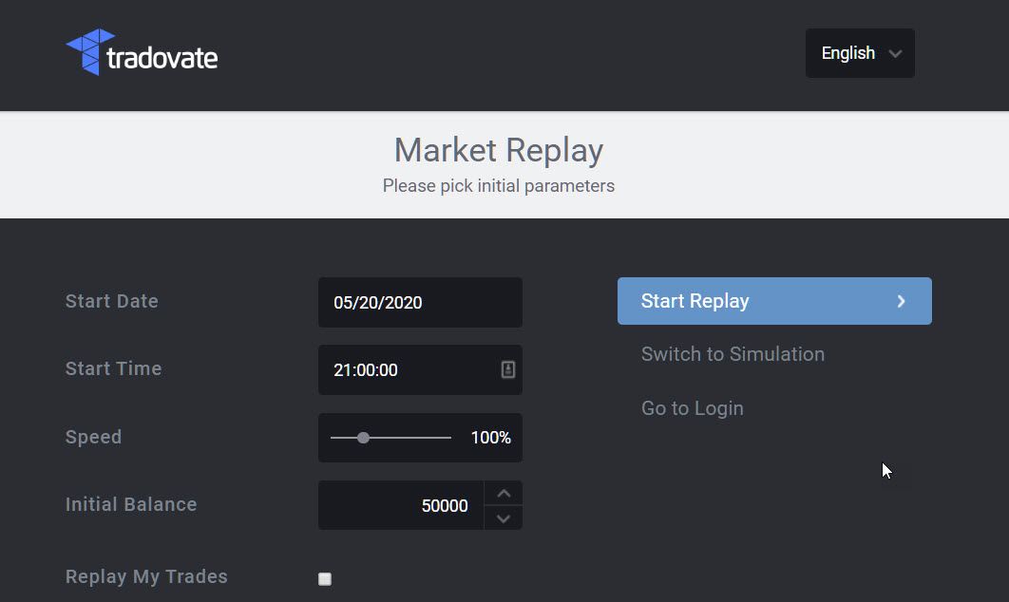Screen dimensions: 1009x602
Task: Click the arrow icon on Start Replay
Action: 901,301
